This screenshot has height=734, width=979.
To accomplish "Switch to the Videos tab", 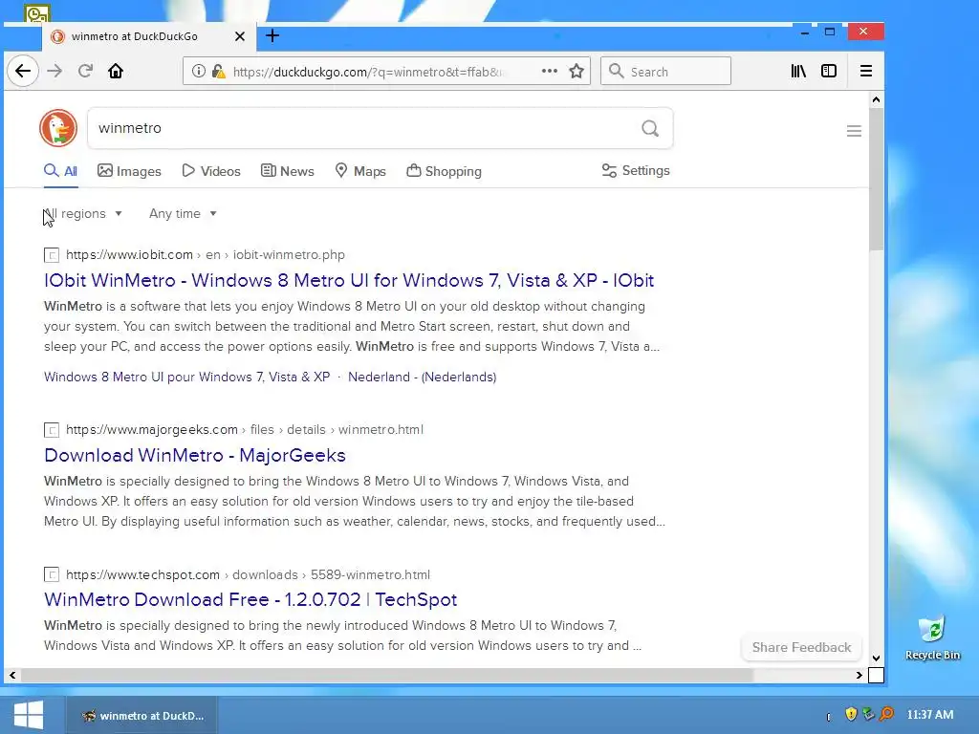I will (x=211, y=171).
